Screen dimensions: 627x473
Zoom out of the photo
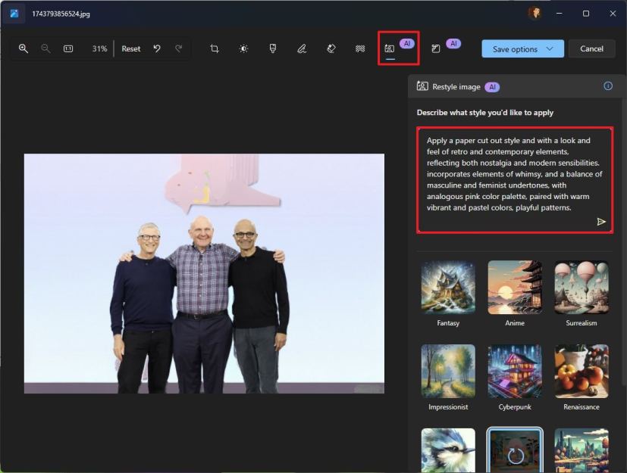(x=45, y=48)
